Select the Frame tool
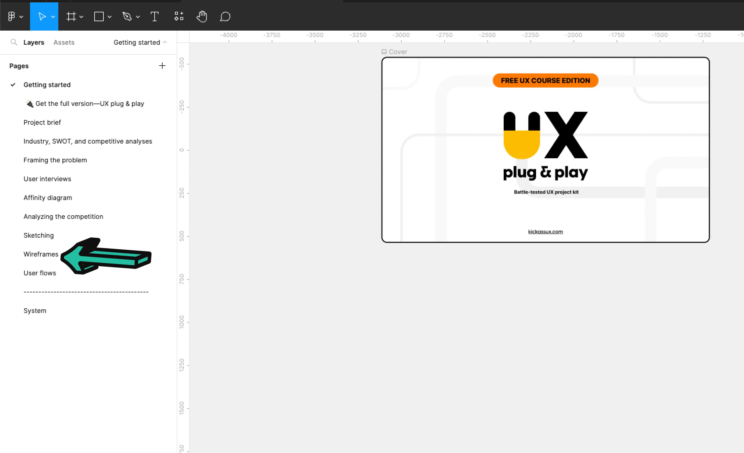The width and height of the screenshot is (744, 453). pyautogui.click(x=71, y=16)
